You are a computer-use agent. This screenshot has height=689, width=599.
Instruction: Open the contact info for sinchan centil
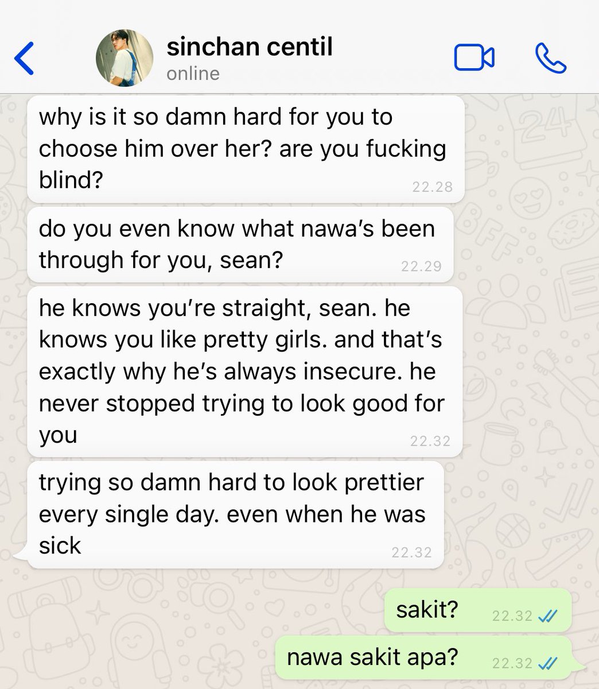click(x=250, y=47)
